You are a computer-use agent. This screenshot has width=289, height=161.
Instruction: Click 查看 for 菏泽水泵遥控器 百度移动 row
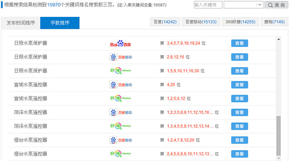pos(239,112)
